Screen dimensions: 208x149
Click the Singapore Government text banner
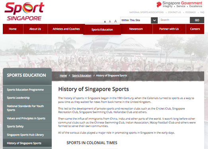click(182, 4)
